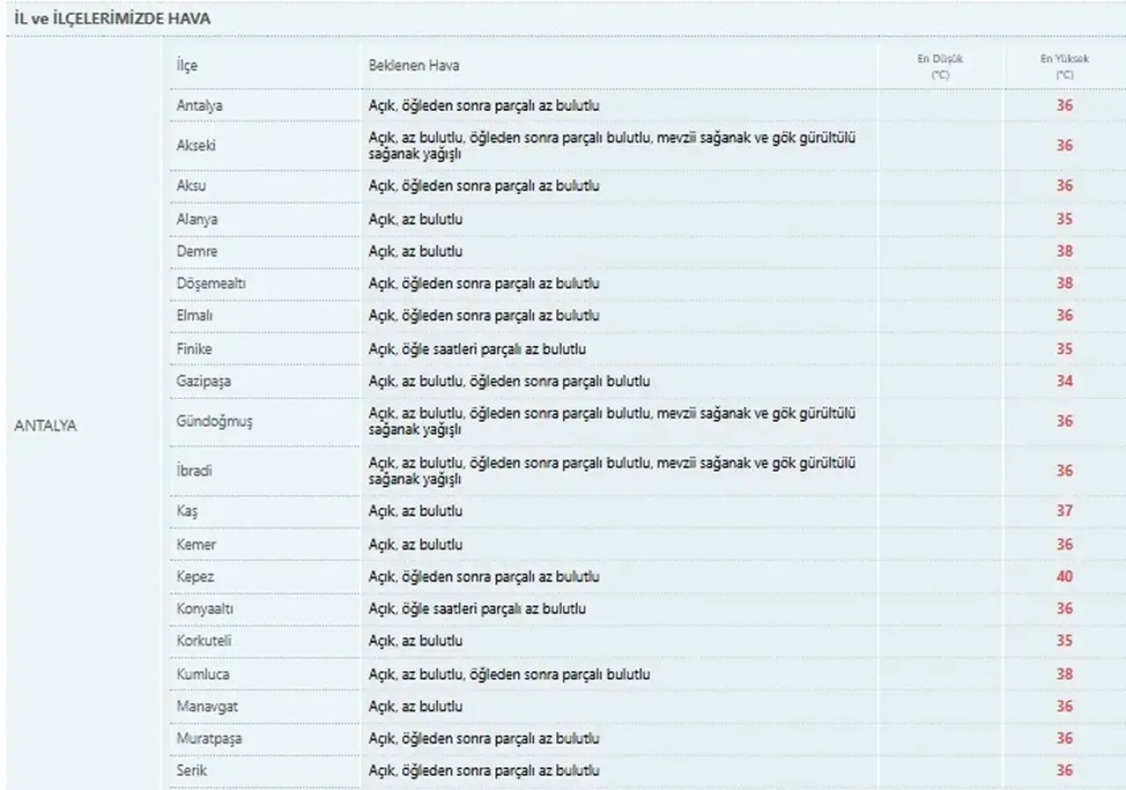Click the ANTALYA province label
Viewport: 1126px width, 790px height.
click(46, 424)
